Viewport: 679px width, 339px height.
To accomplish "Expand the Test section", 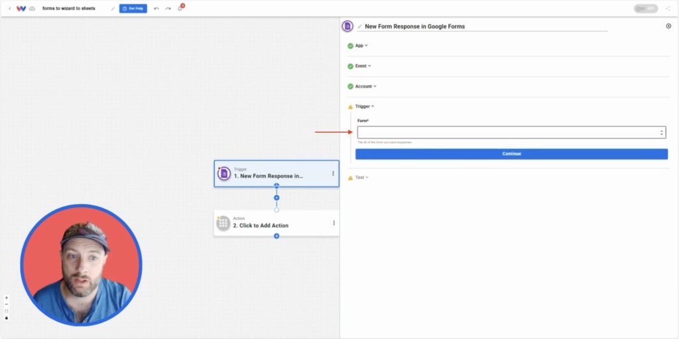I will [361, 177].
